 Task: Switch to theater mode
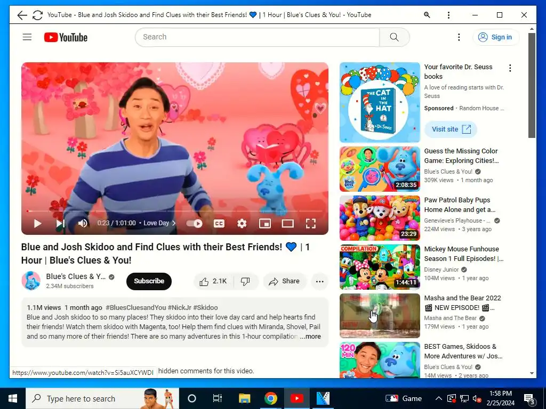pos(287,223)
